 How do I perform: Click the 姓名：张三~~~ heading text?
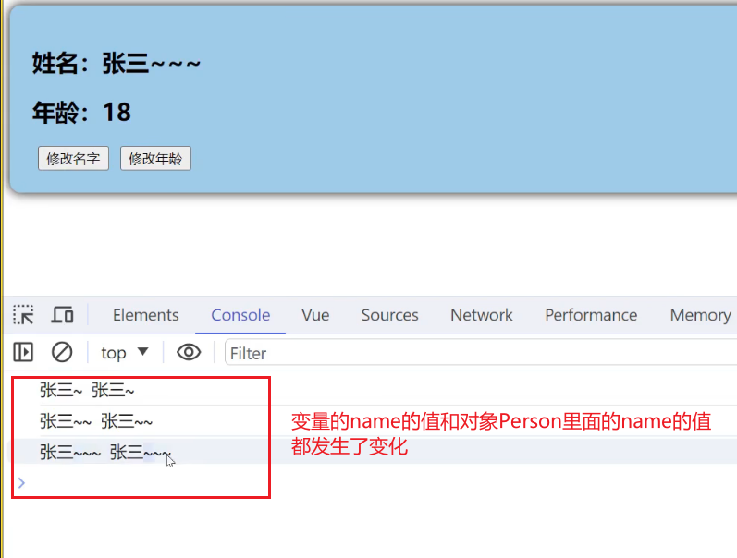[x=117, y=63]
